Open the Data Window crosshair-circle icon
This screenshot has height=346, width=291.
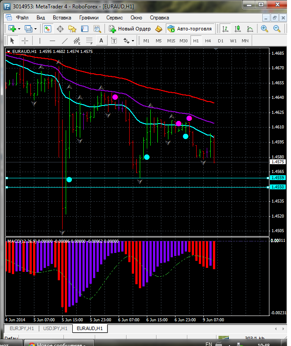[60, 29]
